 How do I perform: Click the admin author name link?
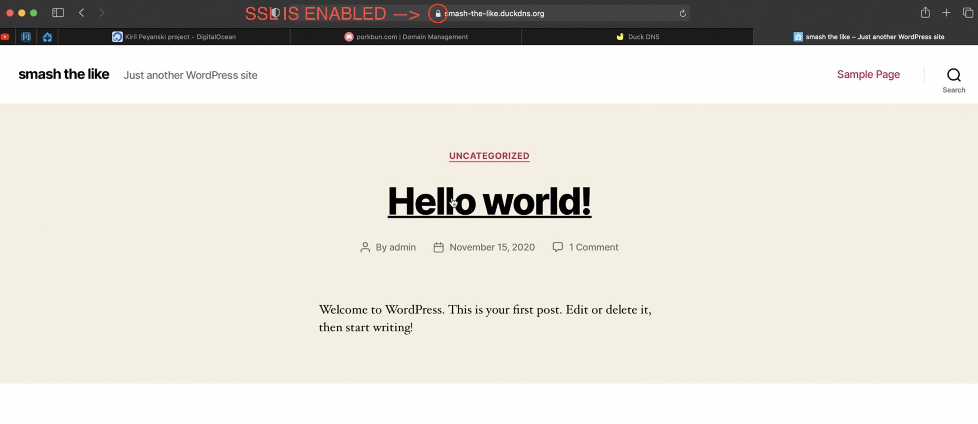coord(402,247)
